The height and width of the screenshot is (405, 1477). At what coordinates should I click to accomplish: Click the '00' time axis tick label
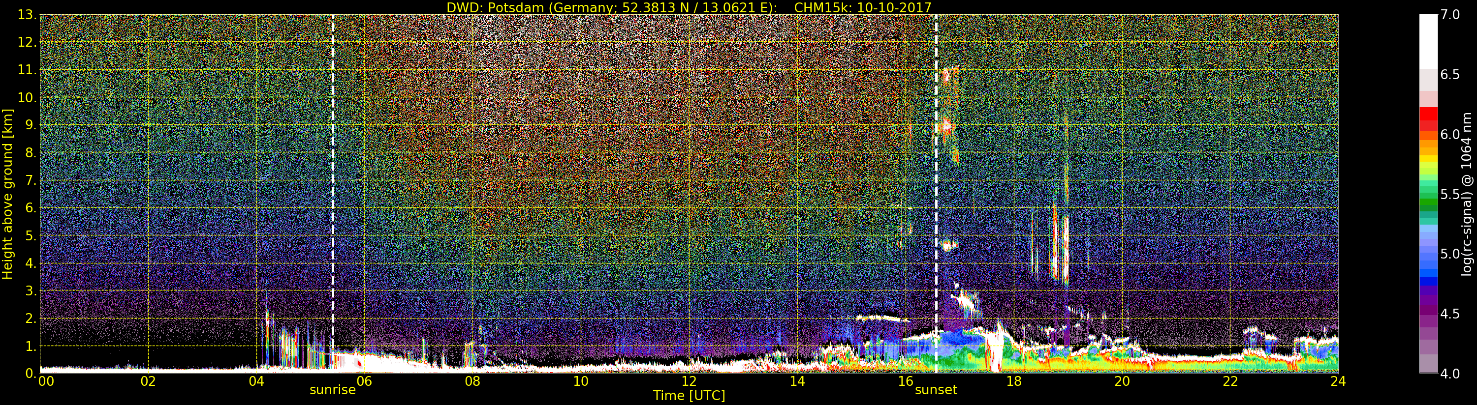(46, 381)
